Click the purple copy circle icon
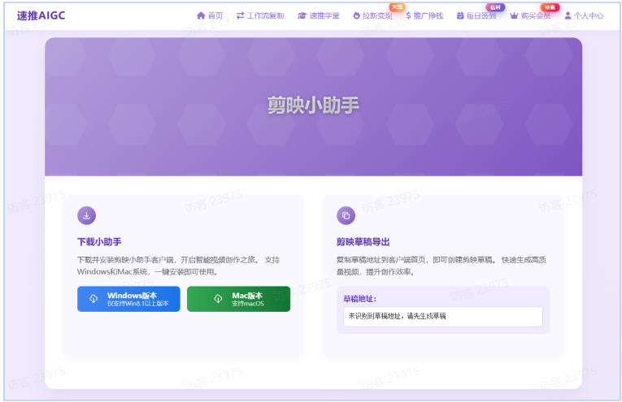This screenshot has width=622, height=402. tap(346, 215)
